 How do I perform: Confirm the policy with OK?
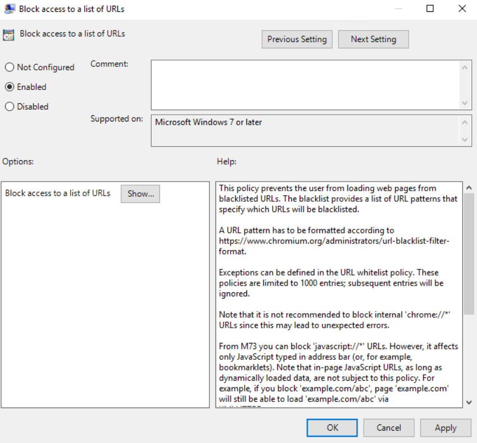tap(333, 428)
